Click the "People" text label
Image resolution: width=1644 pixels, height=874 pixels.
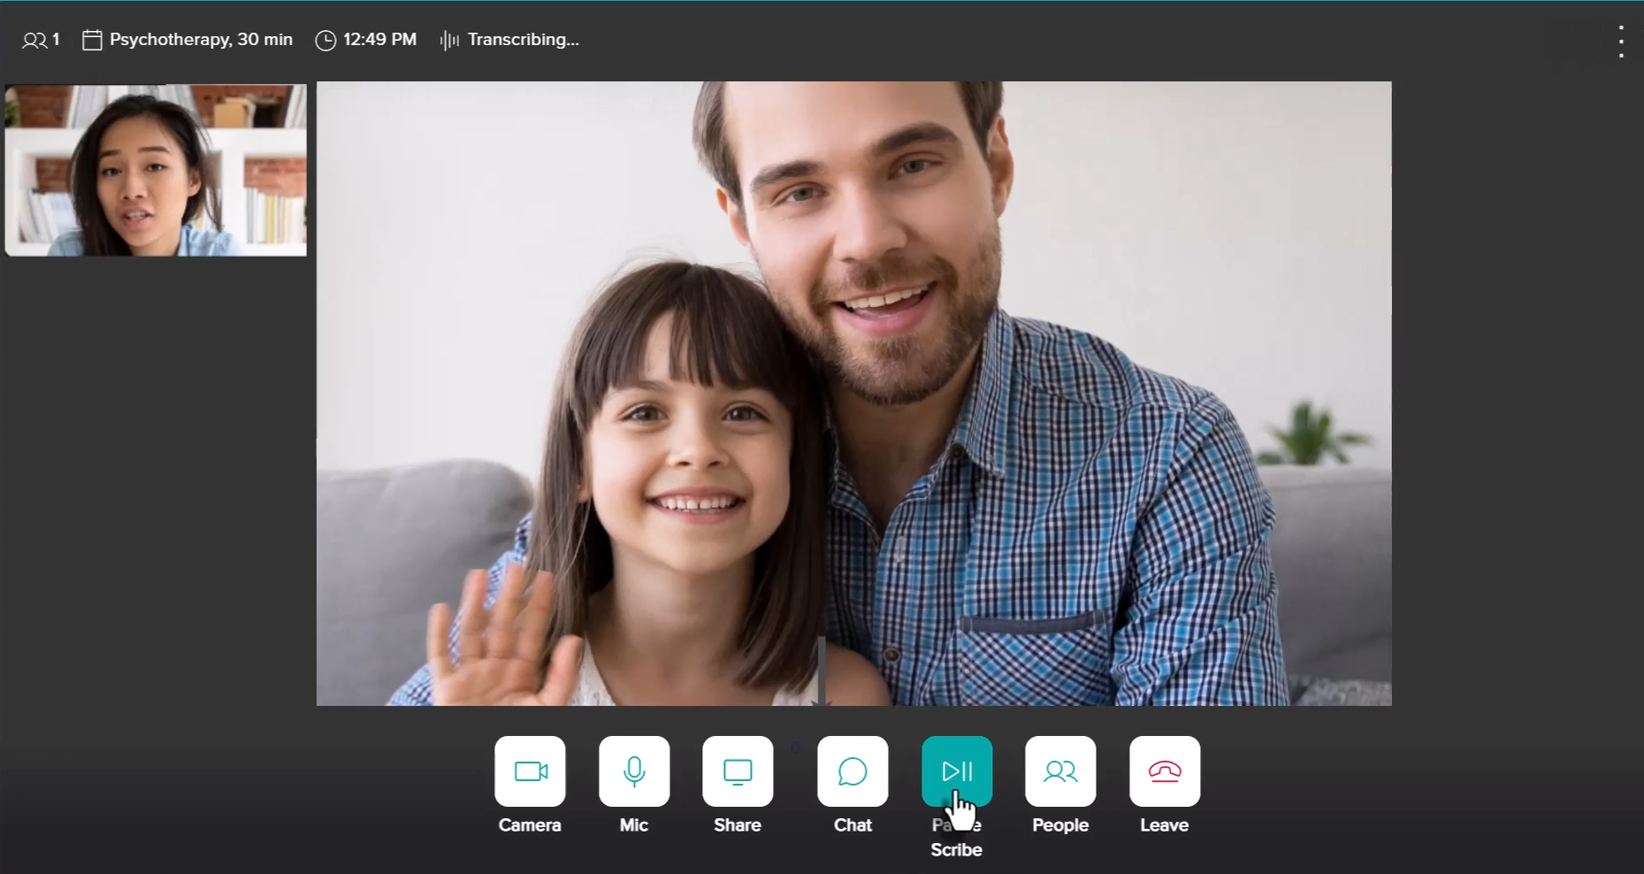(x=1060, y=825)
